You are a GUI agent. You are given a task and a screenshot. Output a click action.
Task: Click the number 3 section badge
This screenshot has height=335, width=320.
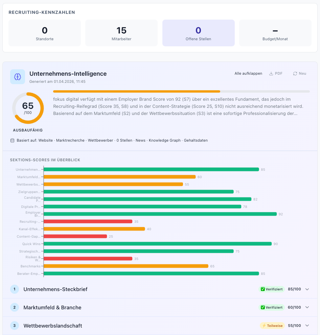click(15, 326)
